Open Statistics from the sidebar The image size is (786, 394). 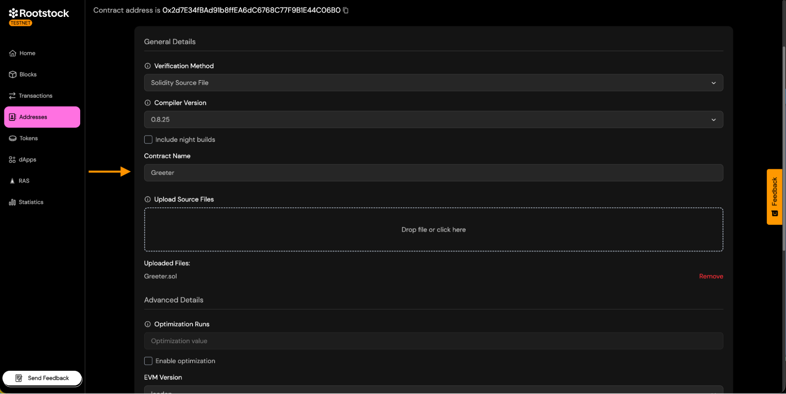point(31,202)
